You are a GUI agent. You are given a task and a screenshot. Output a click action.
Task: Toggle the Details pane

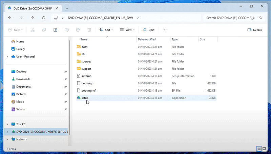click(255, 30)
